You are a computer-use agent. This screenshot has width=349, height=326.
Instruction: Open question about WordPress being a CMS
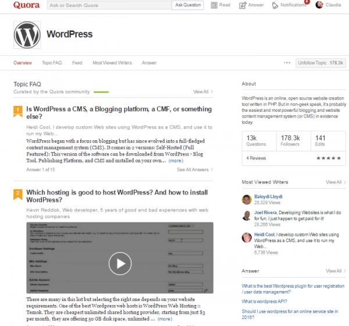tap(119, 113)
